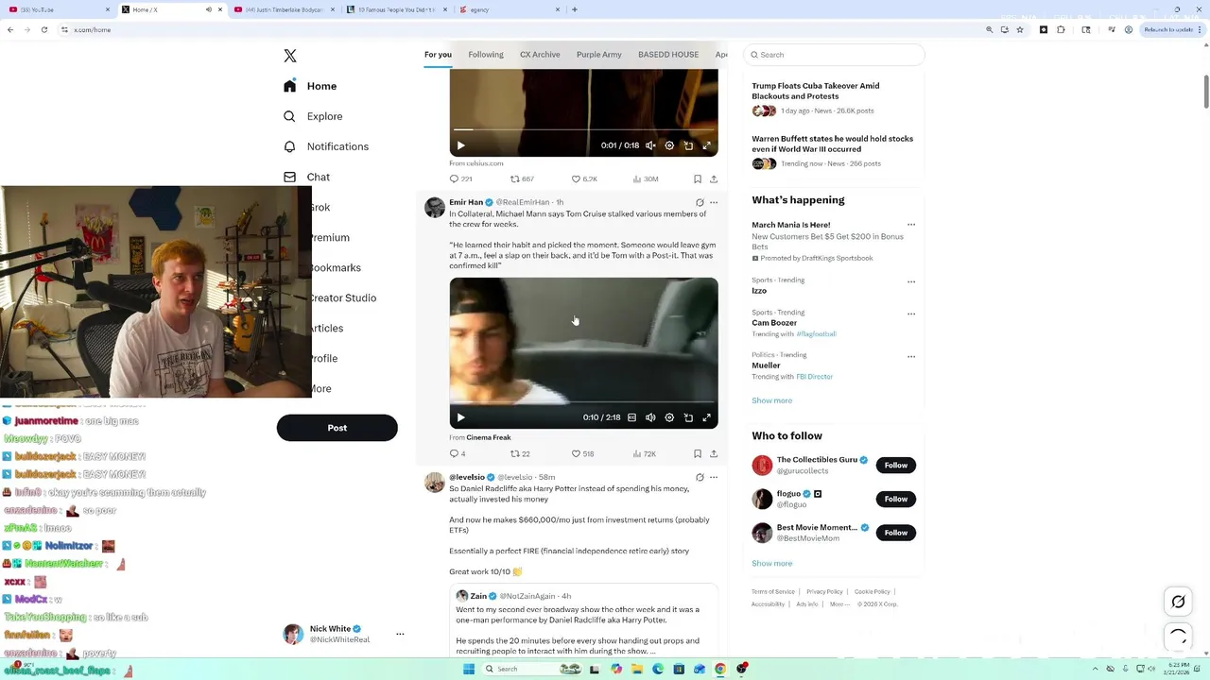
Task: Bookmark the top video post
Action: (698, 178)
